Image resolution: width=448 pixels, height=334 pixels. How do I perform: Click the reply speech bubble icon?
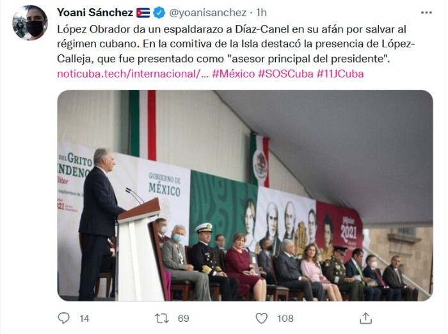point(64,318)
